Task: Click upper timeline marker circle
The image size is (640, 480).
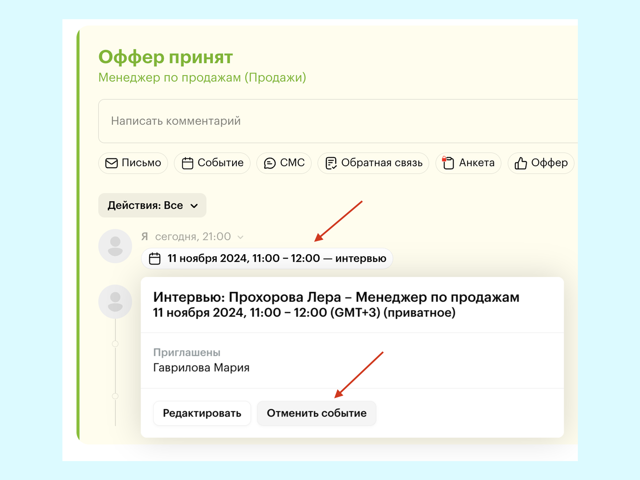Action: (115, 344)
